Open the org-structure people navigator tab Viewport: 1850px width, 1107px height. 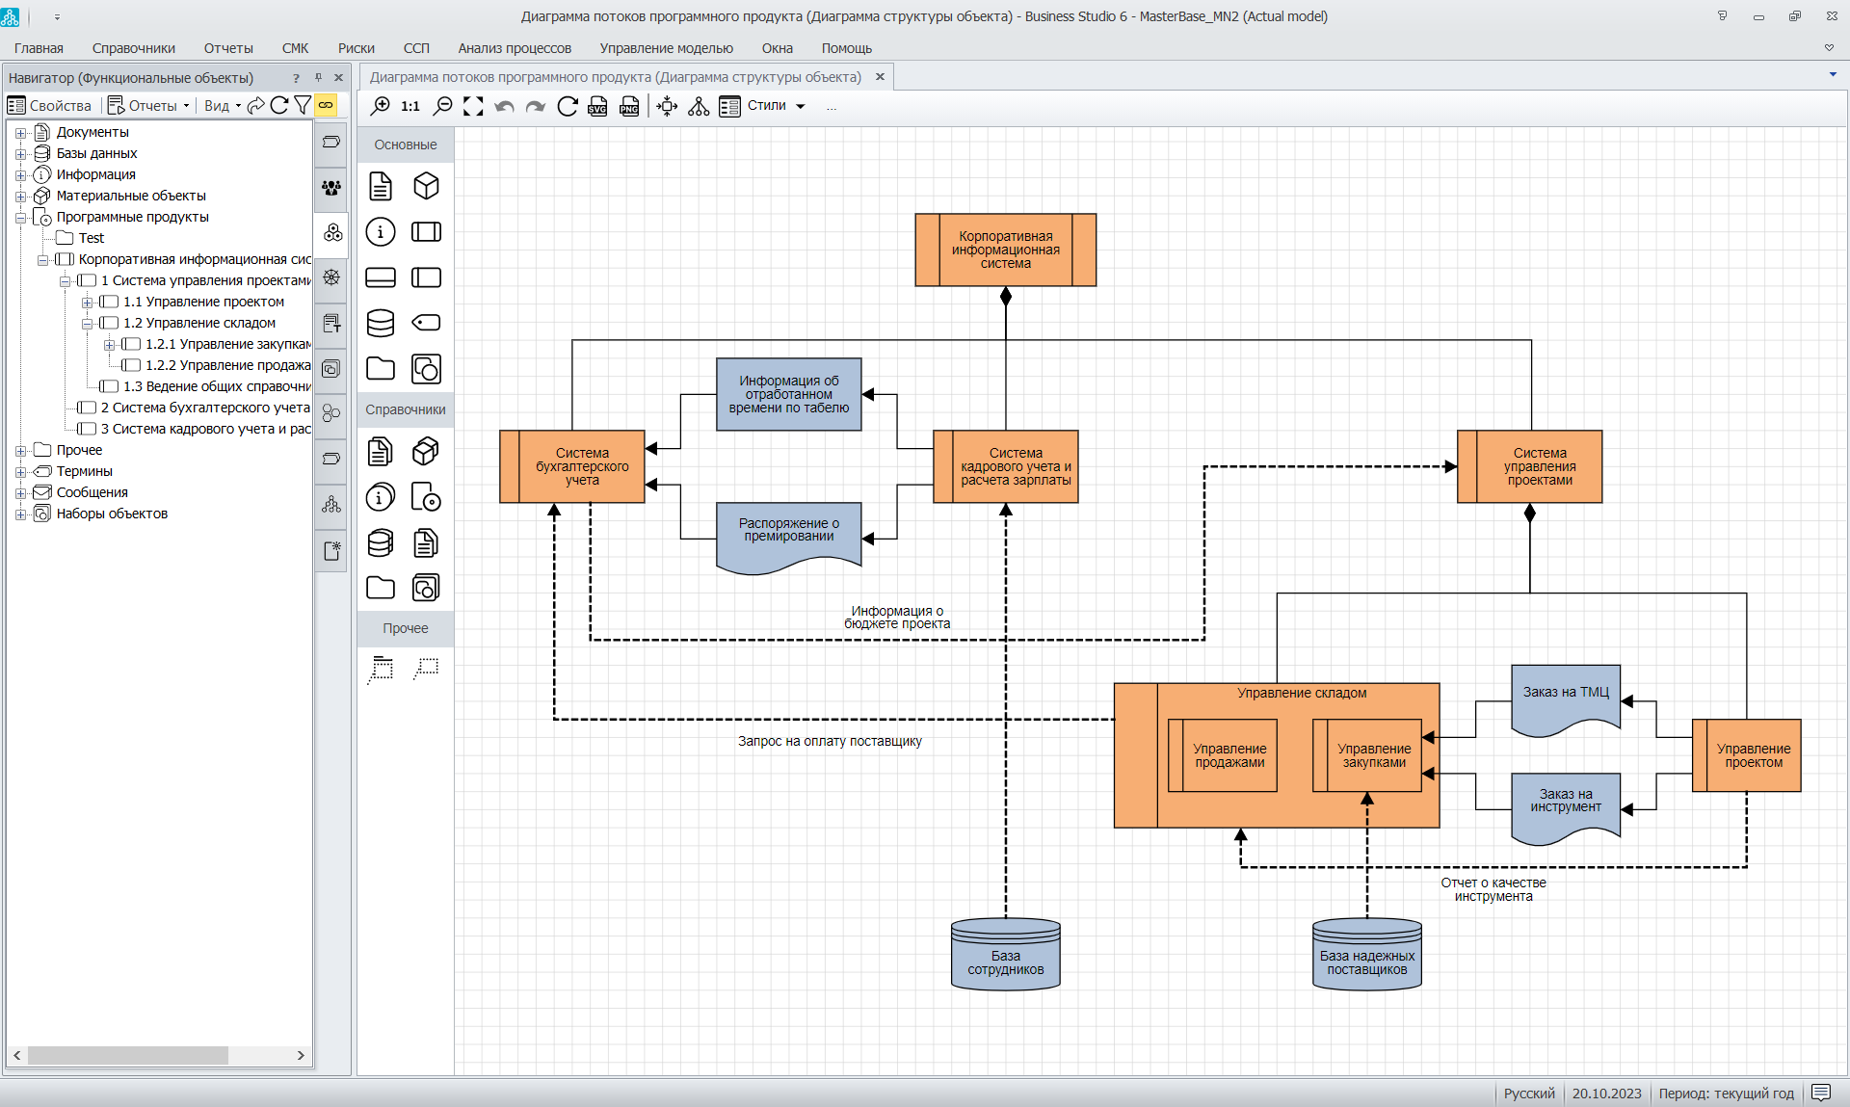[331, 188]
